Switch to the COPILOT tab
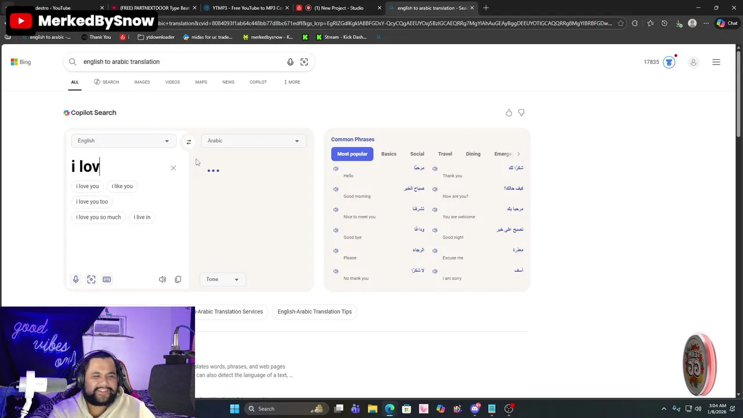 point(258,82)
